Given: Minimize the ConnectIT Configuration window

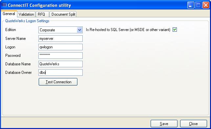Looking at the screenshot, I should pos(191,5).
